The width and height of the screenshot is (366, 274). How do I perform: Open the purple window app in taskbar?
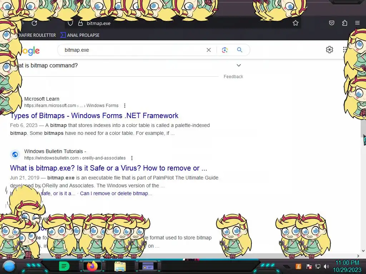tap(148, 266)
